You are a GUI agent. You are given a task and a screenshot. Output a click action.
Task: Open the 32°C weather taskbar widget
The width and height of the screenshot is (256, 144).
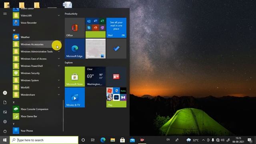(192, 140)
